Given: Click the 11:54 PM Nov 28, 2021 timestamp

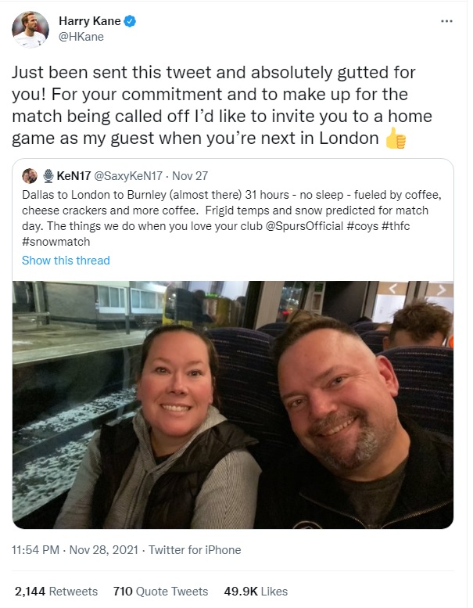Looking at the screenshot, I should click(75, 550).
